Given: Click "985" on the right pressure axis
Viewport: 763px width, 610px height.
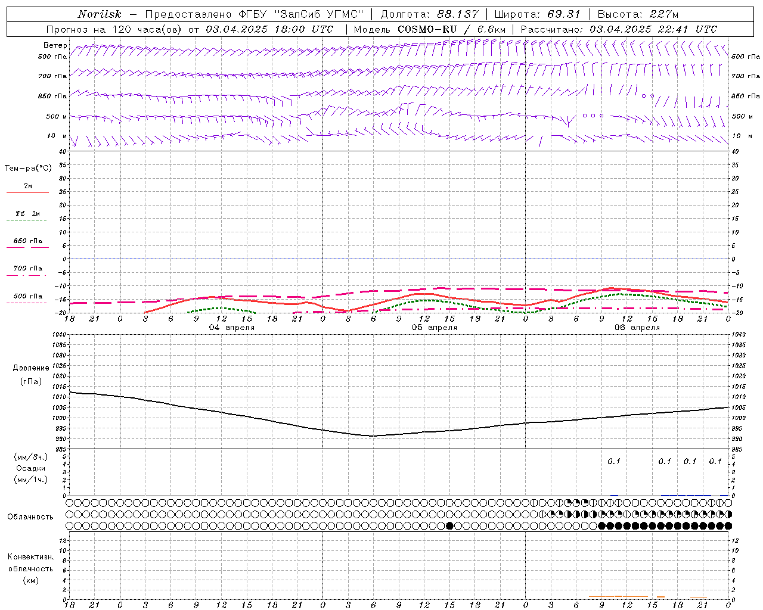Looking at the screenshot, I should pyautogui.click(x=737, y=449).
